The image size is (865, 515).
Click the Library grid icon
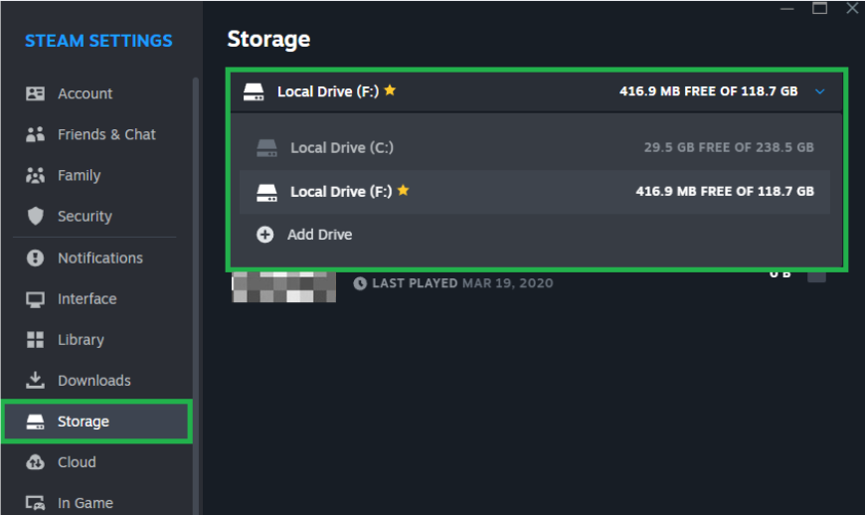36,339
